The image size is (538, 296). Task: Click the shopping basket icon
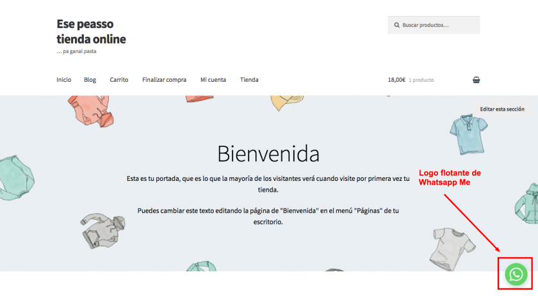[x=476, y=80]
